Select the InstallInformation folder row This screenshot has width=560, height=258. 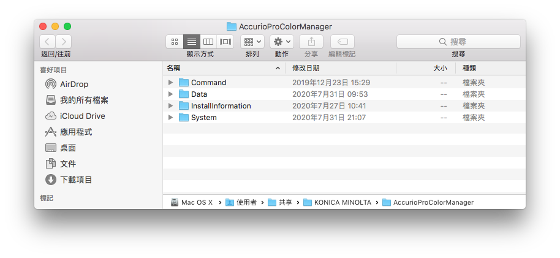click(x=344, y=106)
